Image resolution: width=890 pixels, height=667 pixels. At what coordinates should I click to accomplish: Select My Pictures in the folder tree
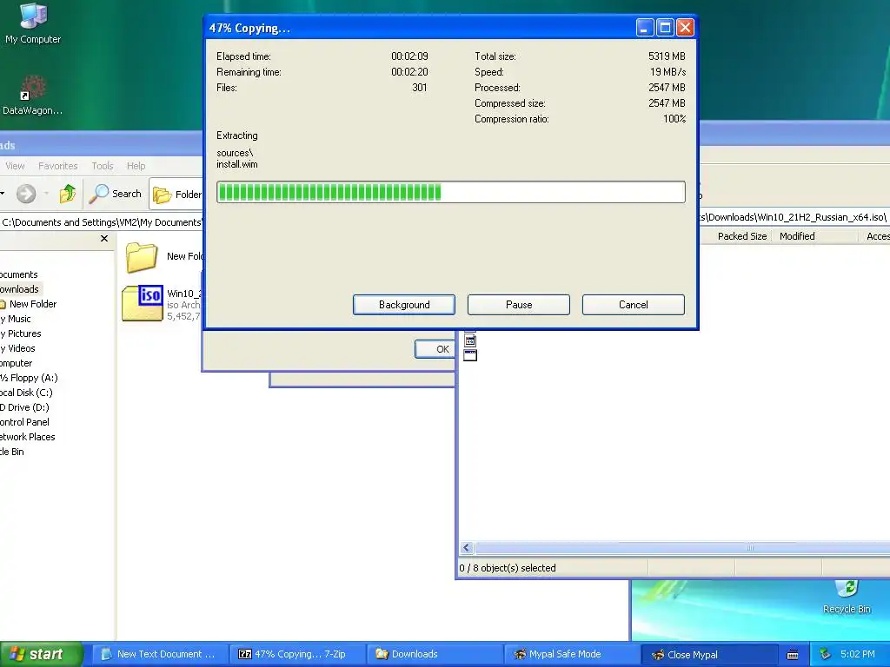(x=21, y=333)
